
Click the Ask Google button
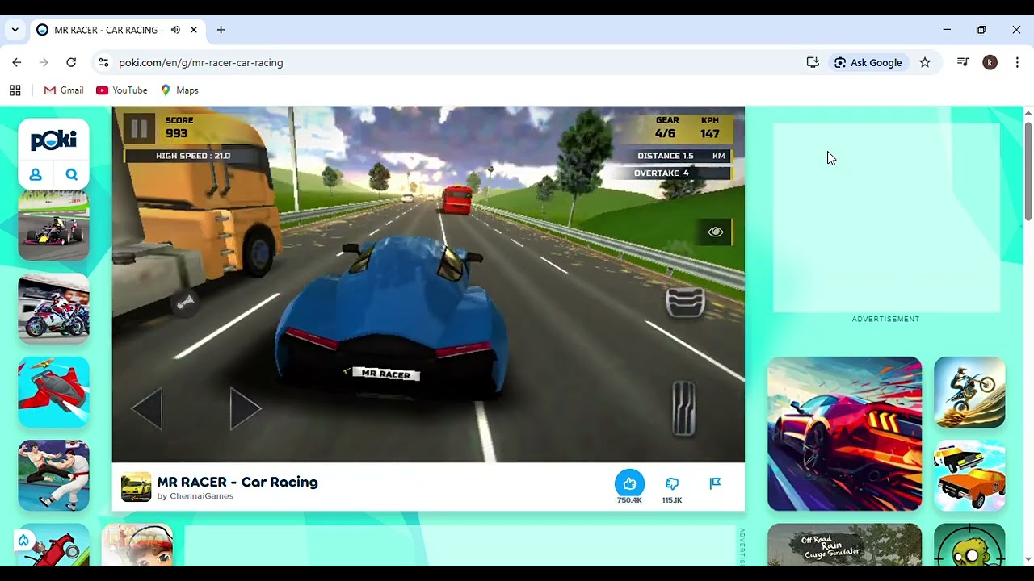[x=868, y=62]
